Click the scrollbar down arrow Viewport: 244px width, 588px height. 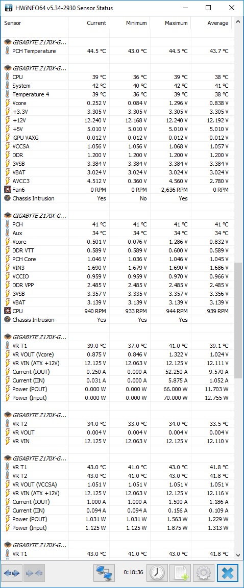(238, 555)
